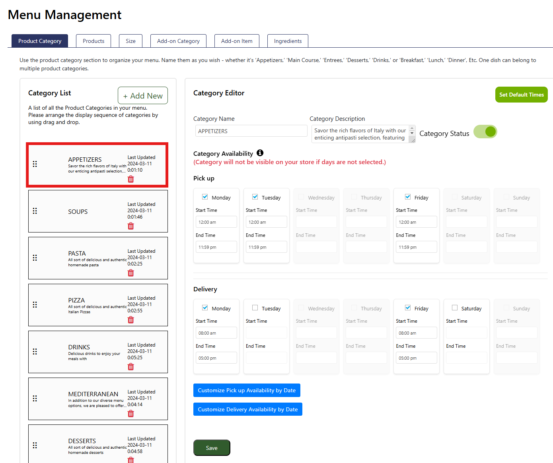Turn off the Category Status toggle
Screen dimensions: 553x463
point(485,132)
